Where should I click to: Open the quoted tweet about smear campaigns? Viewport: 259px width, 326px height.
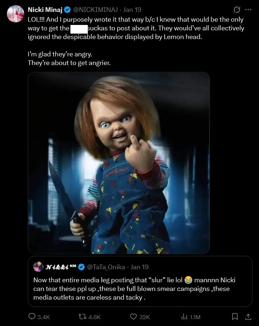[x=140, y=289]
